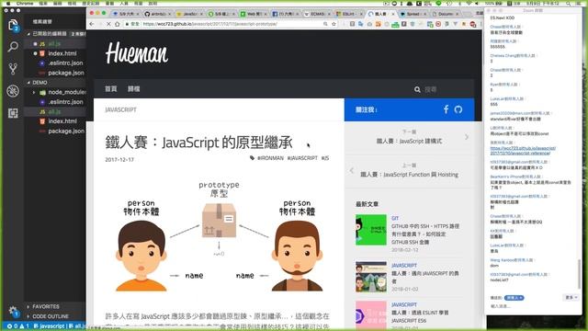Open the VS Code Search magnifier icon
Viewport: 588px width, 331px height.
13,47
